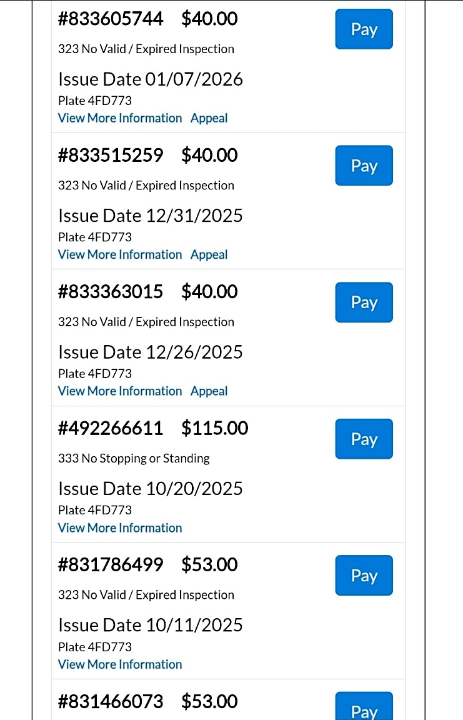
Task: Pay ticket #833605744 for $40.00
Action: (364, 29)
